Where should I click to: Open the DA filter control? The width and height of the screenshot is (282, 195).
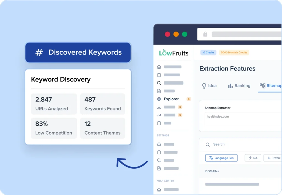click(253, 158)
